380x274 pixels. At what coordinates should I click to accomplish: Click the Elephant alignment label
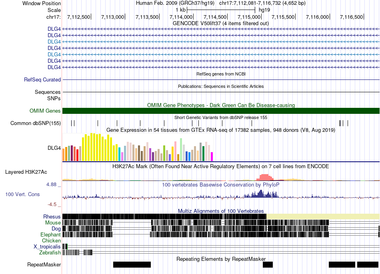coord(50,234)
